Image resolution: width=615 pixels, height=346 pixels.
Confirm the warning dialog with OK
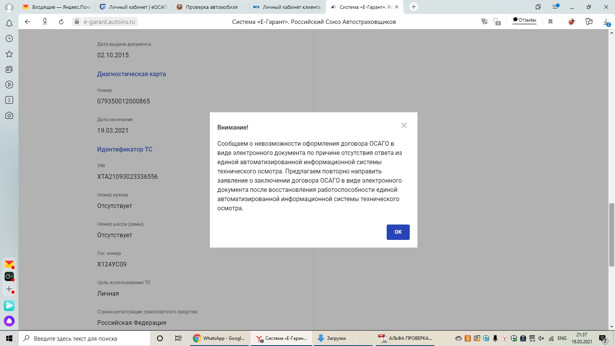(x=398, y=232)
